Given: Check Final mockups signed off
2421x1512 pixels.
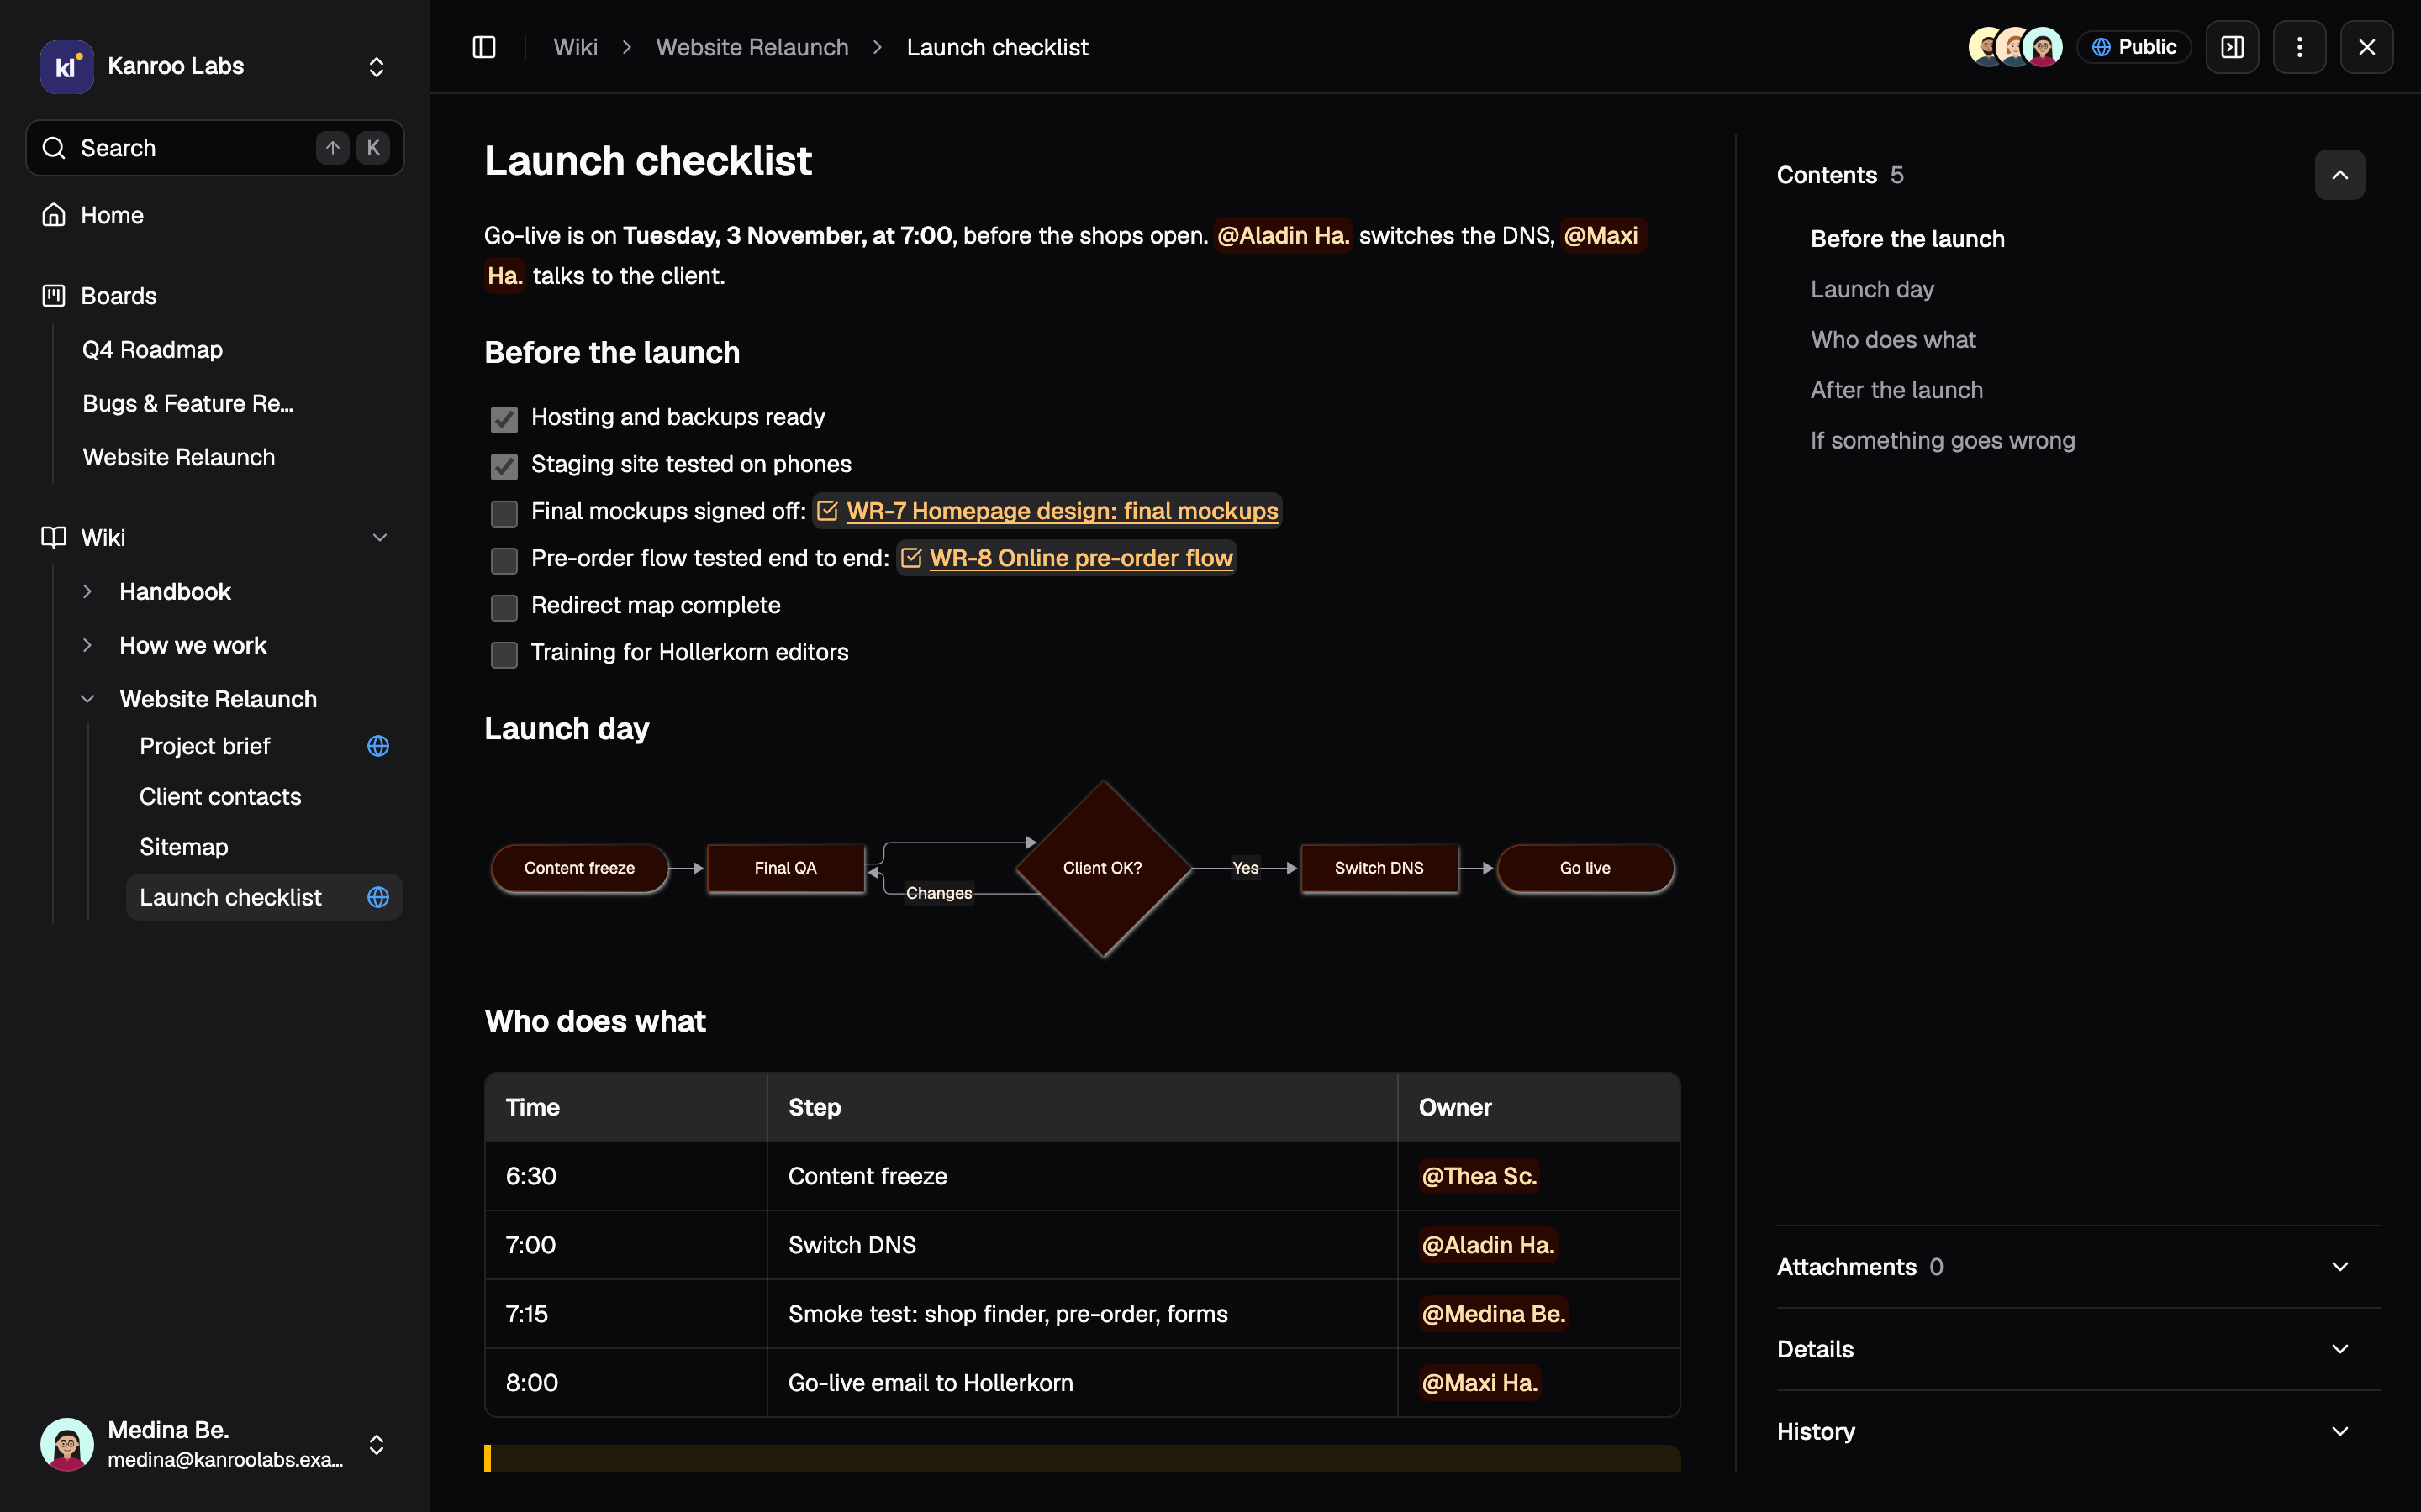Looking at the screenshot, I should tap(504, 513).
